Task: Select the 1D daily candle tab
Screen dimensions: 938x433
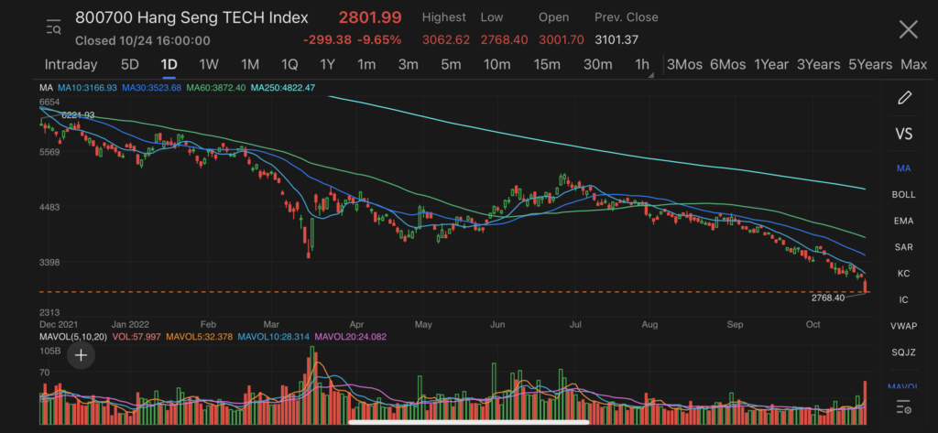Action: tap(169, 65)
